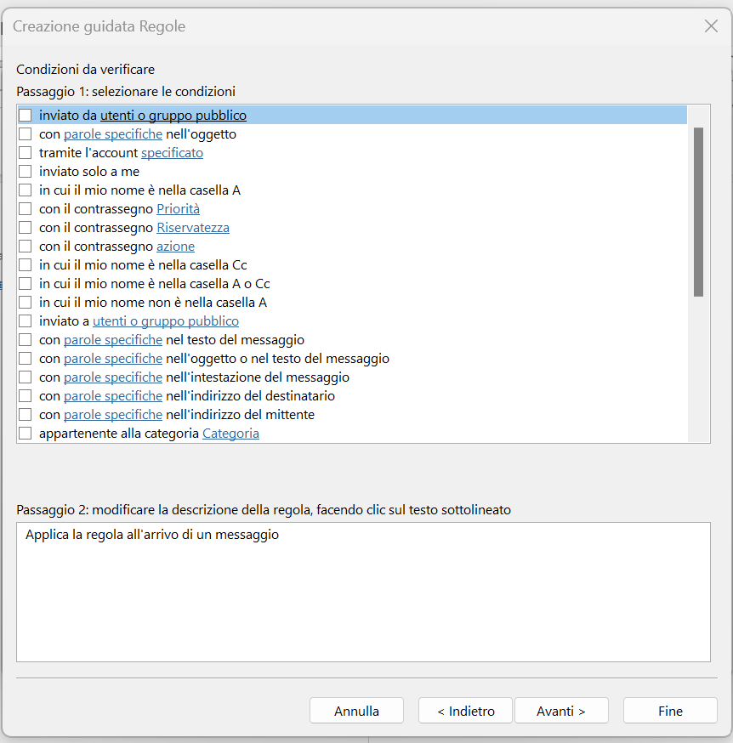
Task: Click the Annulla button
Action: (x=356, y=711)
